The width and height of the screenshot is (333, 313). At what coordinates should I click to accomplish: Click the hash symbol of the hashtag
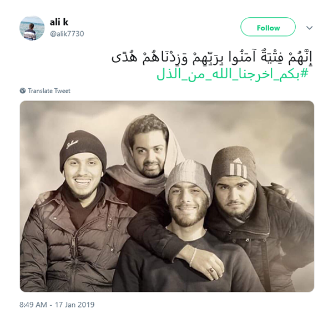304,74
